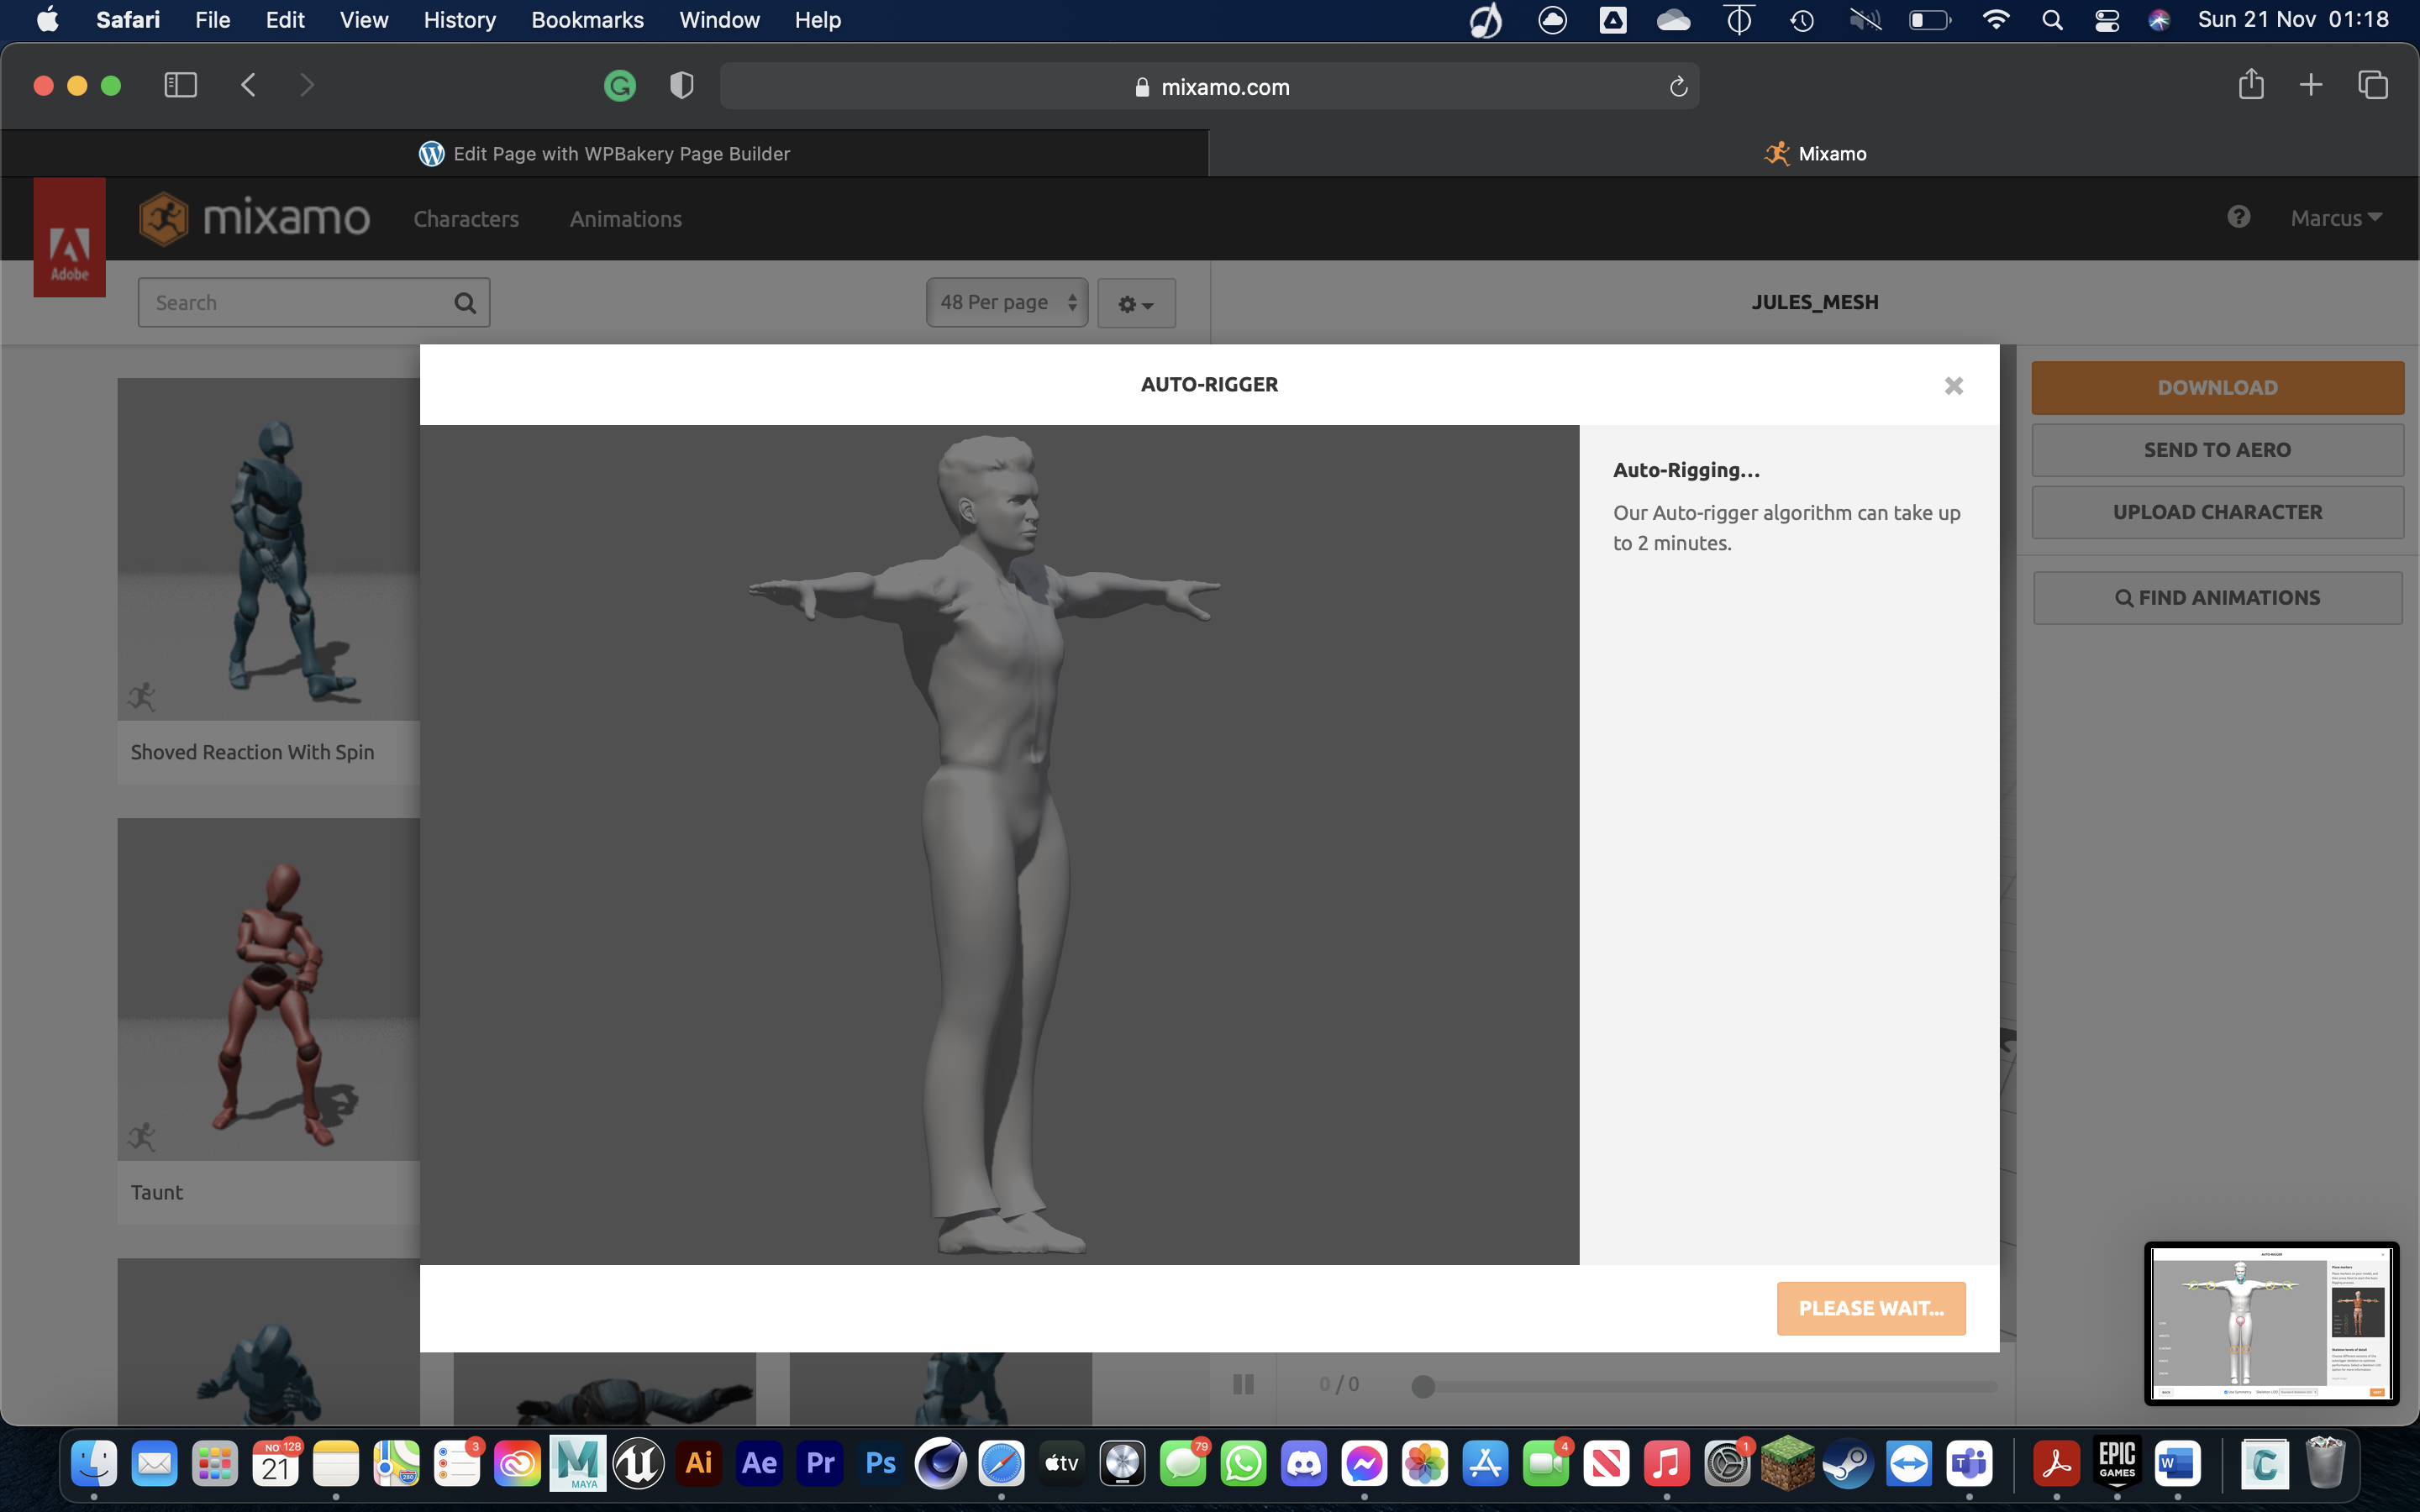Go forward in Safari

click(x=306, y=85)
